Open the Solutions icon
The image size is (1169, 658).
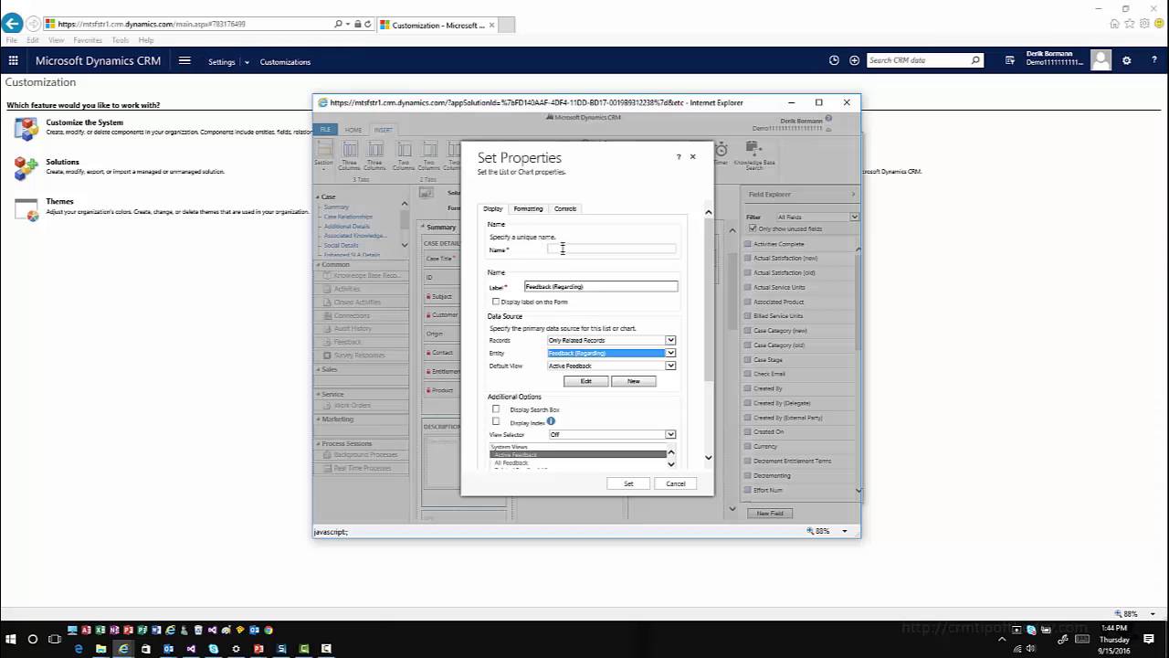[x=26, y=168]
